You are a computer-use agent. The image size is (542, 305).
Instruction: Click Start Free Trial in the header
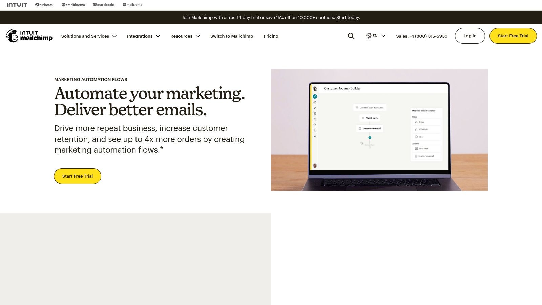[513, 36]
